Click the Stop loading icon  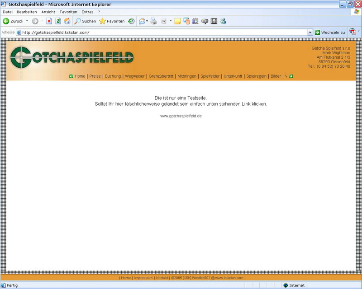pyautogui.click(x=49, y=21)
